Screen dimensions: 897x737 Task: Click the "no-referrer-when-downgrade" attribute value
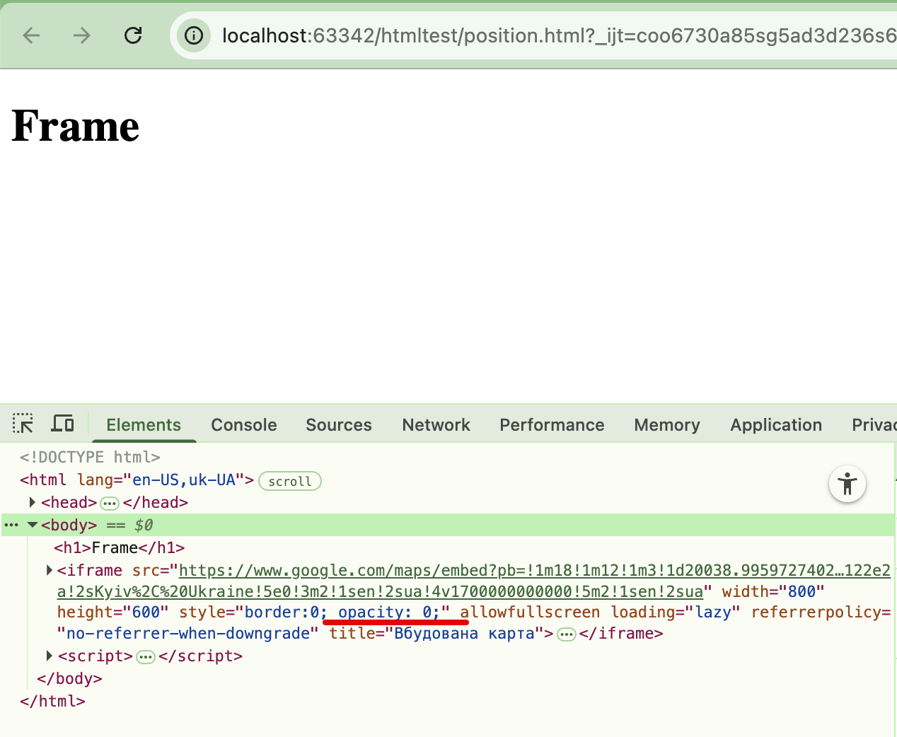[x=187, y=633]
